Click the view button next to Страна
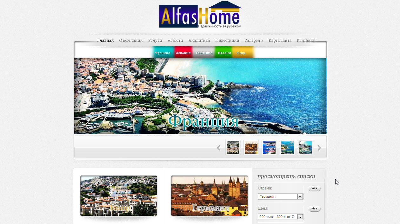Screen dimensions: 400x224 click(314, 189)
